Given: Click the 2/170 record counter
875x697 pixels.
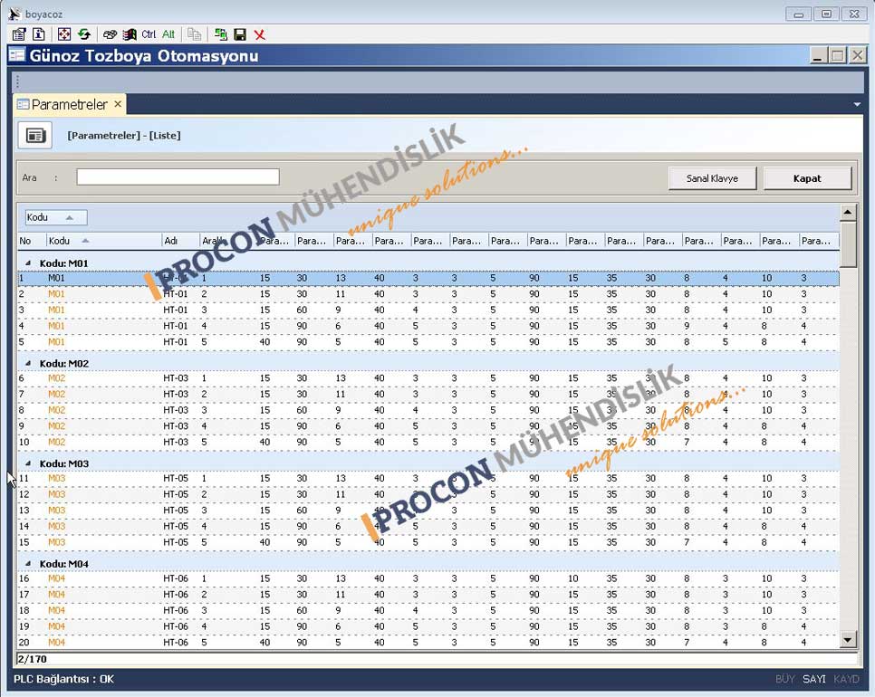Looking at the screenshot, I should 33,659.
